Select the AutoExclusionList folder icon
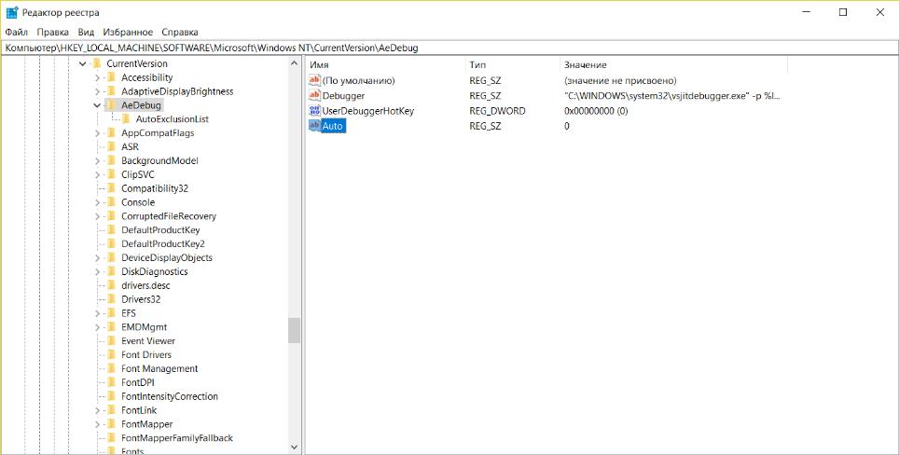 tap(126, 119)
